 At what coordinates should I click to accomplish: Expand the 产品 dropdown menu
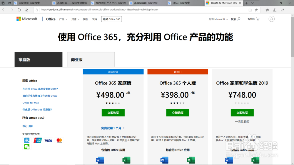(x=63, y=19)
